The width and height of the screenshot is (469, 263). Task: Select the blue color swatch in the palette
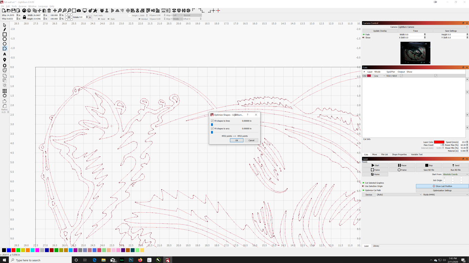9,250
